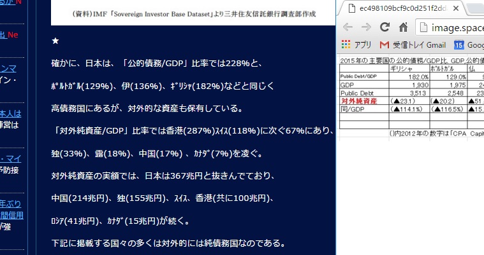Click the Public Debt row label cell
This screenshot has width=484, height=255.
[x=364, y=93]
